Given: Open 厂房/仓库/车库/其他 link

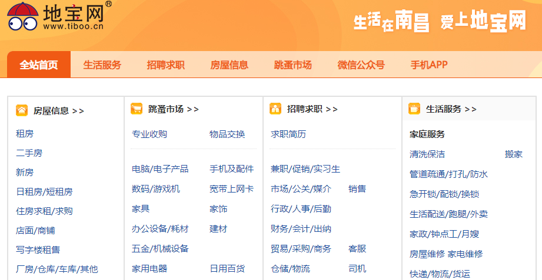Looking at the screenshot, I should pos(57,269).
